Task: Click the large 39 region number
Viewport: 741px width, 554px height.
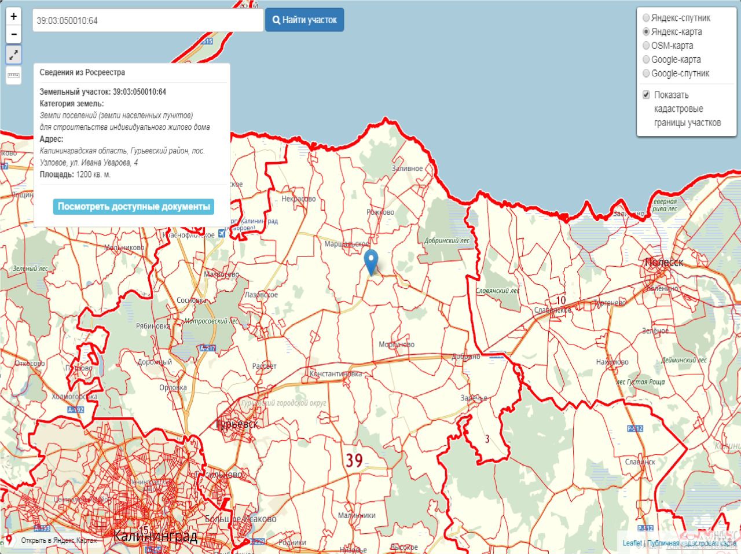Action: (354, 461)
